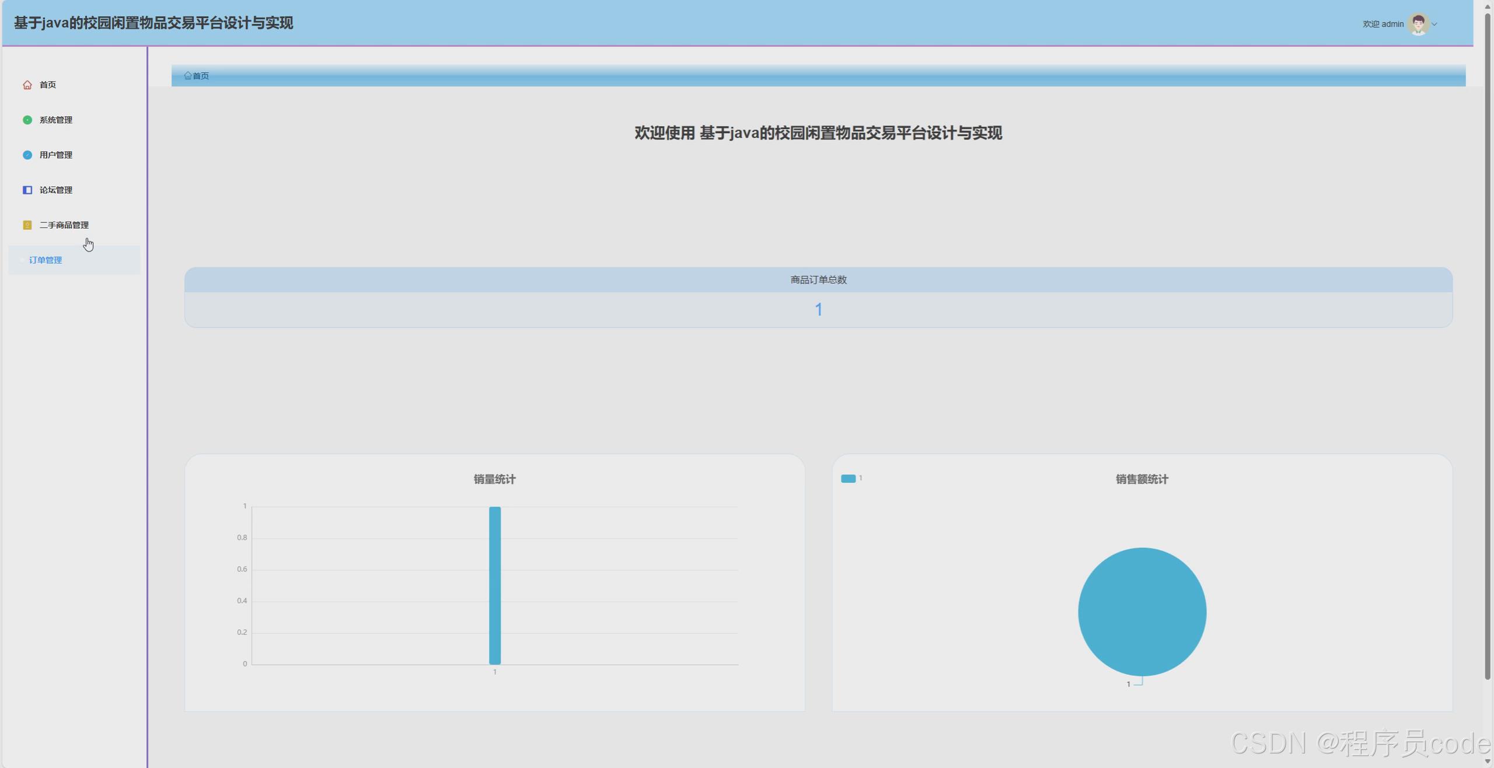Viewport: 1494px width, 768px height.
Task: Click the 商品订单总数 count value
Action: point(818,310)
